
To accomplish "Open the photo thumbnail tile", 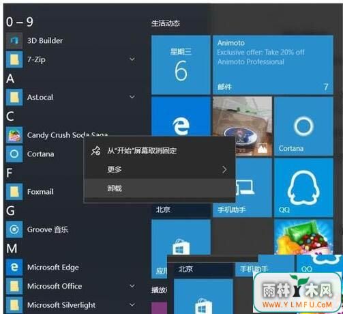I will (x=242, y=126).
